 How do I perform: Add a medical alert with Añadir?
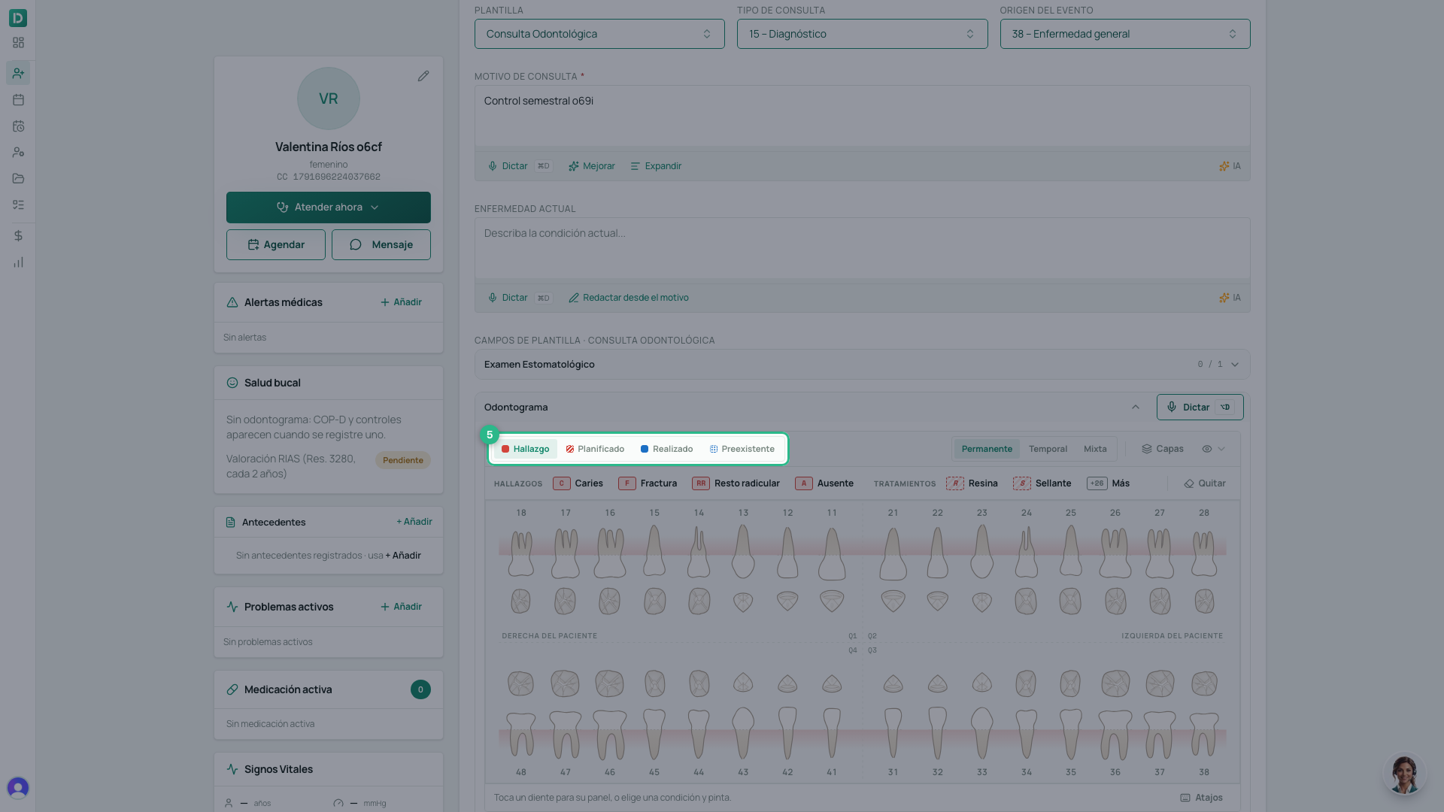(401, 302)
